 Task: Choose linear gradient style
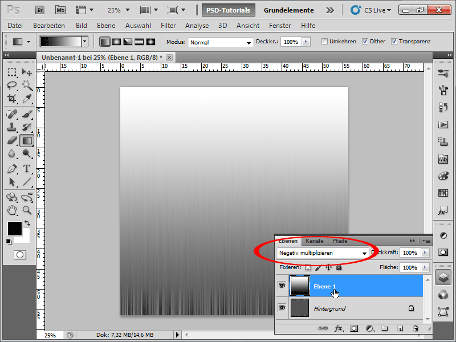click(105, 42)
